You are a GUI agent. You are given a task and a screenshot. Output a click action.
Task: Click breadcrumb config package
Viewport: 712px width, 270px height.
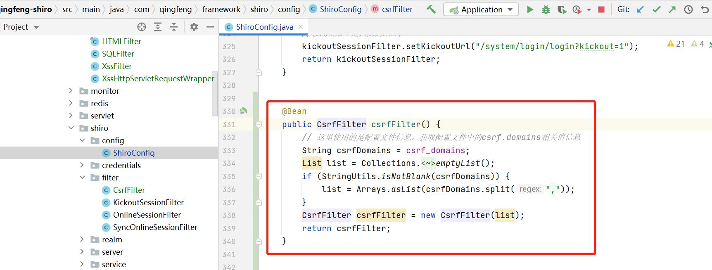point(289,9)
